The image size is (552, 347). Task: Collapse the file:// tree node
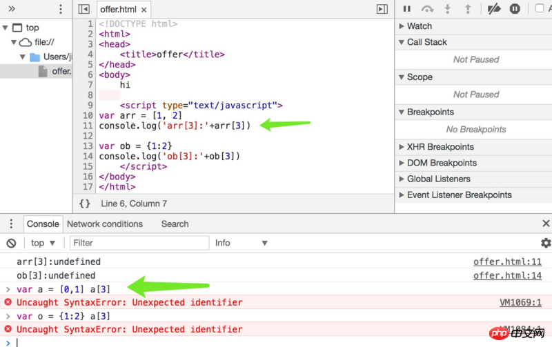(x=14, y=42)
